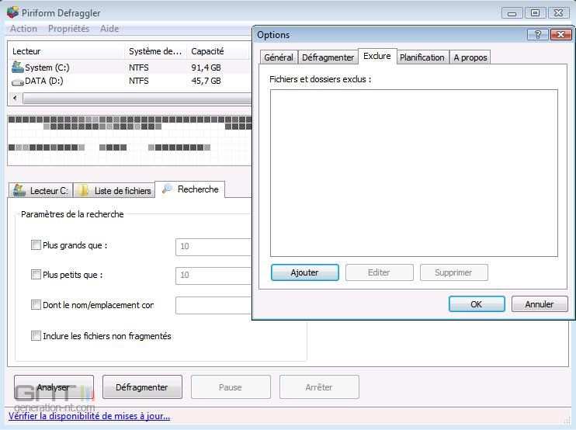Click the Lecteur column header
The image size is (576, 430).
66,51
